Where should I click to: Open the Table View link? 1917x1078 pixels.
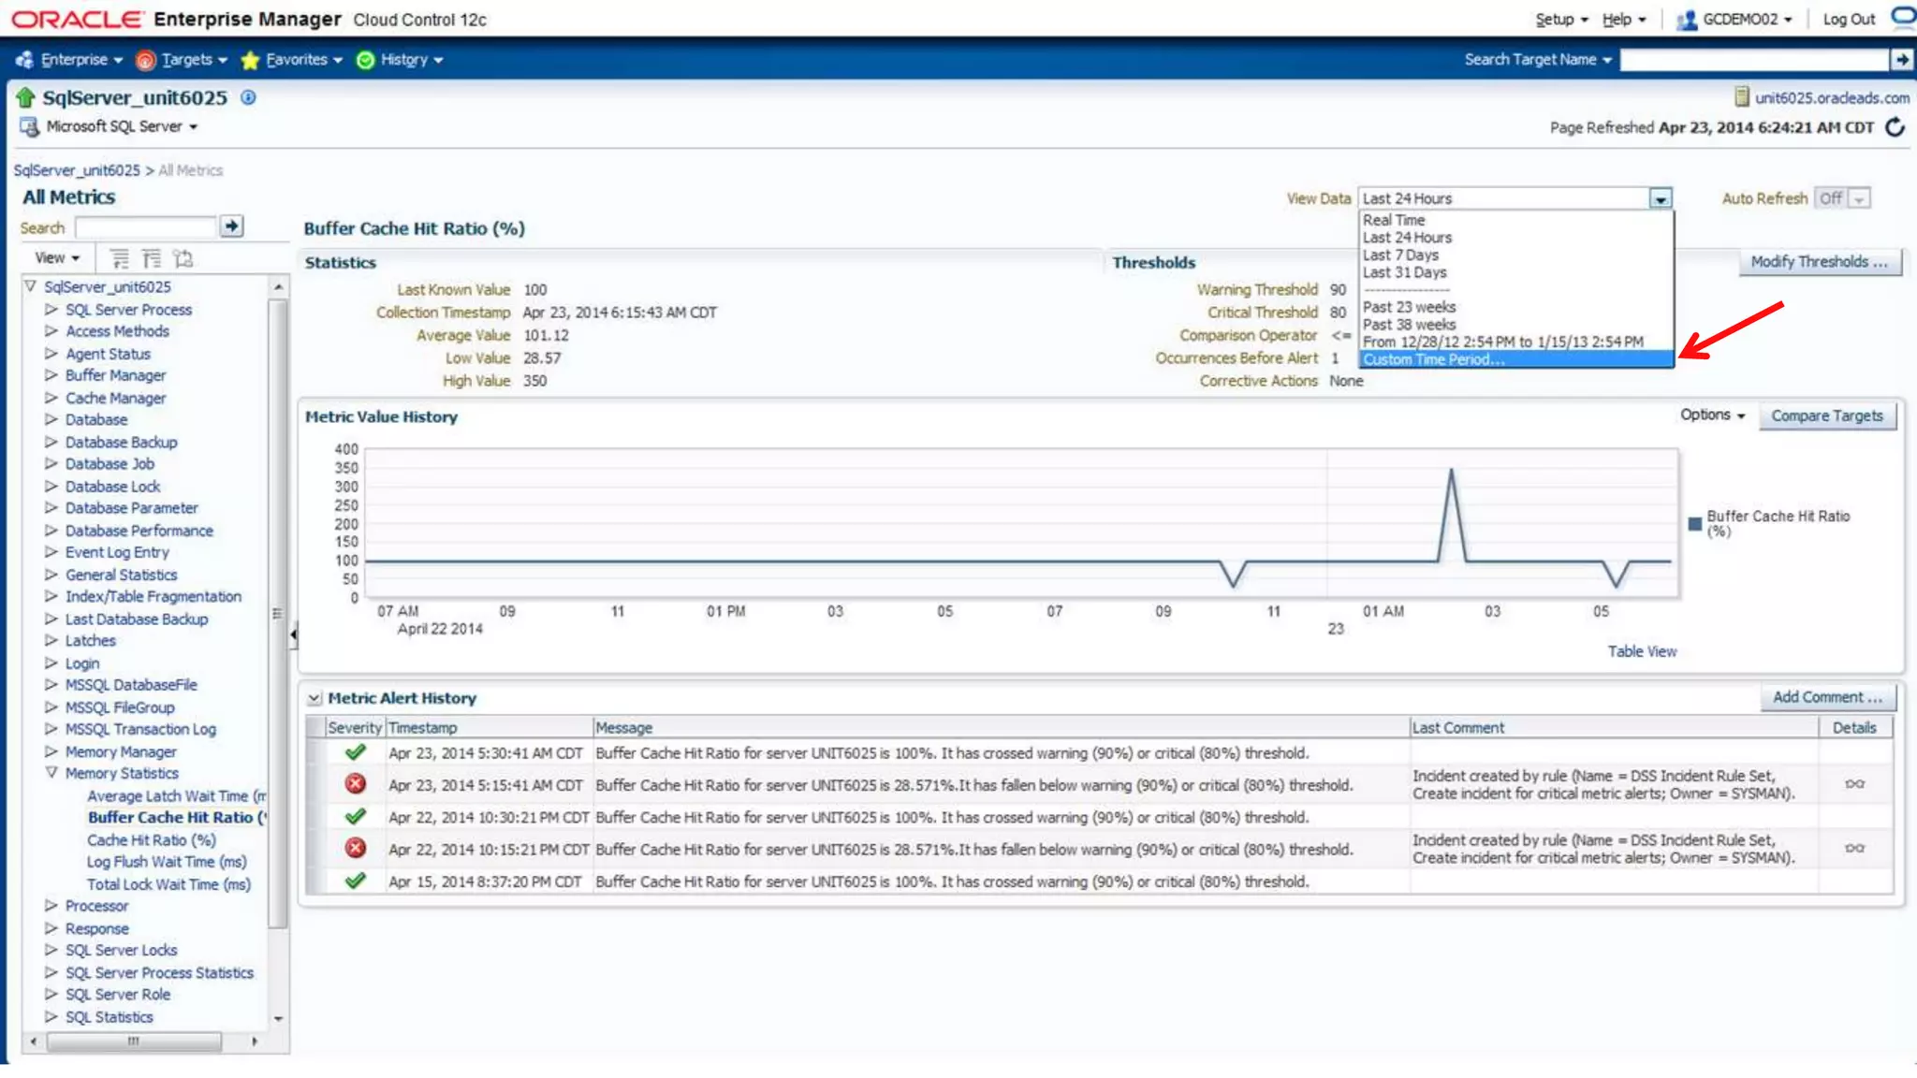1642,651
